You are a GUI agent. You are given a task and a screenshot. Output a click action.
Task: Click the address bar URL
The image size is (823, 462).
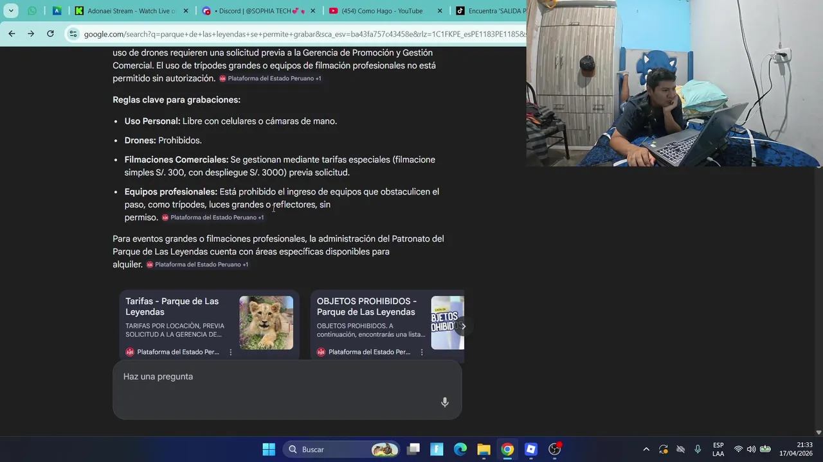coord(303,34)
